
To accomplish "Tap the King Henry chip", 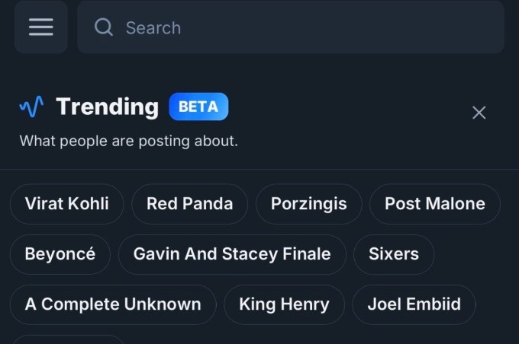I will (284, 304).
